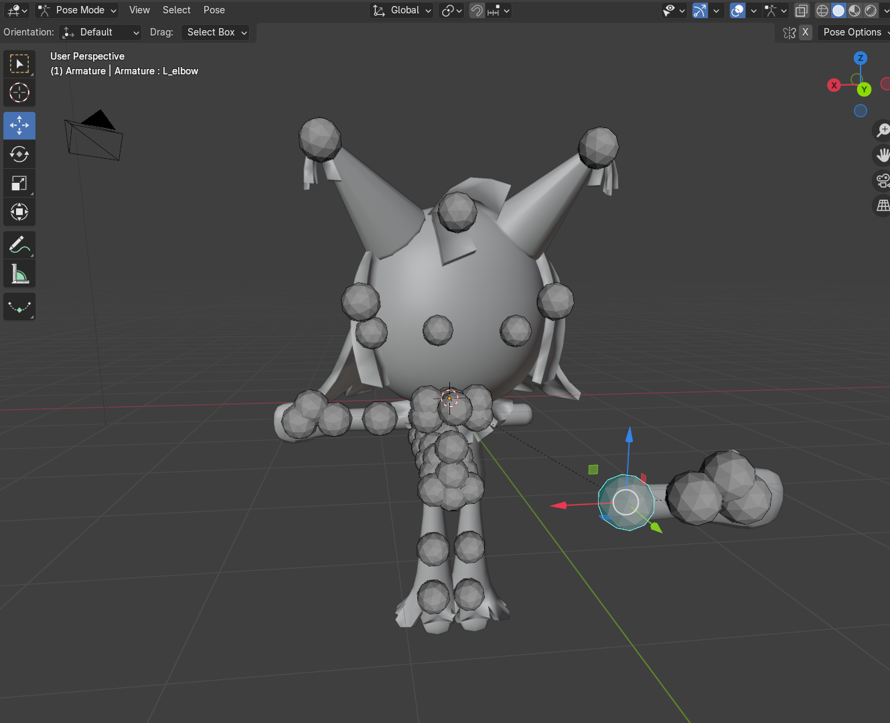This screenshot has height=723, width=890.
Task: Click the negative Z blue gizmo circle
Action: 861,111
